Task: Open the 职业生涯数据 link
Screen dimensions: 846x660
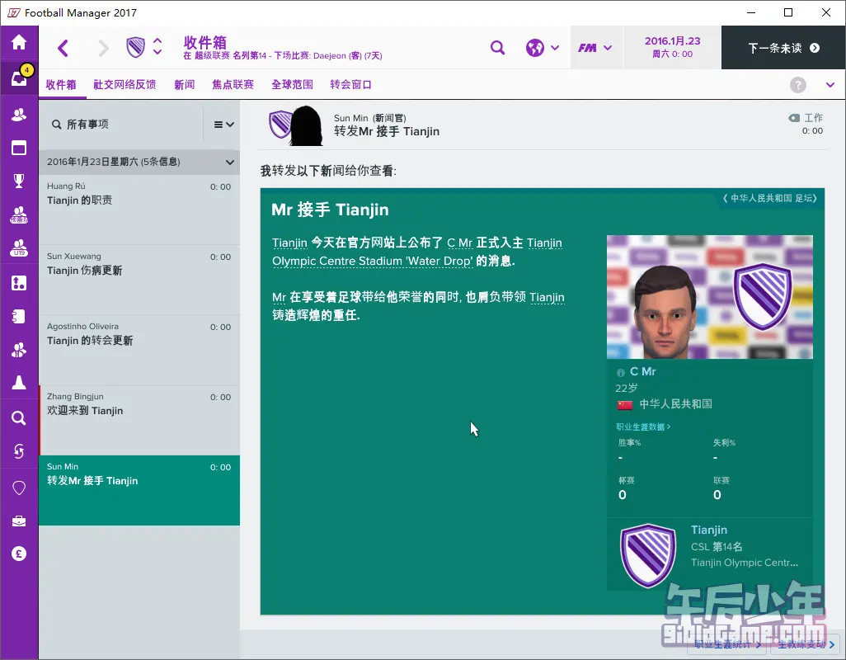Action: (x=643, y=427)
